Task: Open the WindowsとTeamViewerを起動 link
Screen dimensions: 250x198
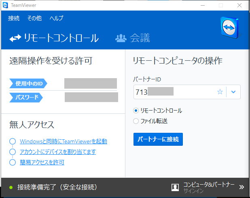Action: coord(63,141)
